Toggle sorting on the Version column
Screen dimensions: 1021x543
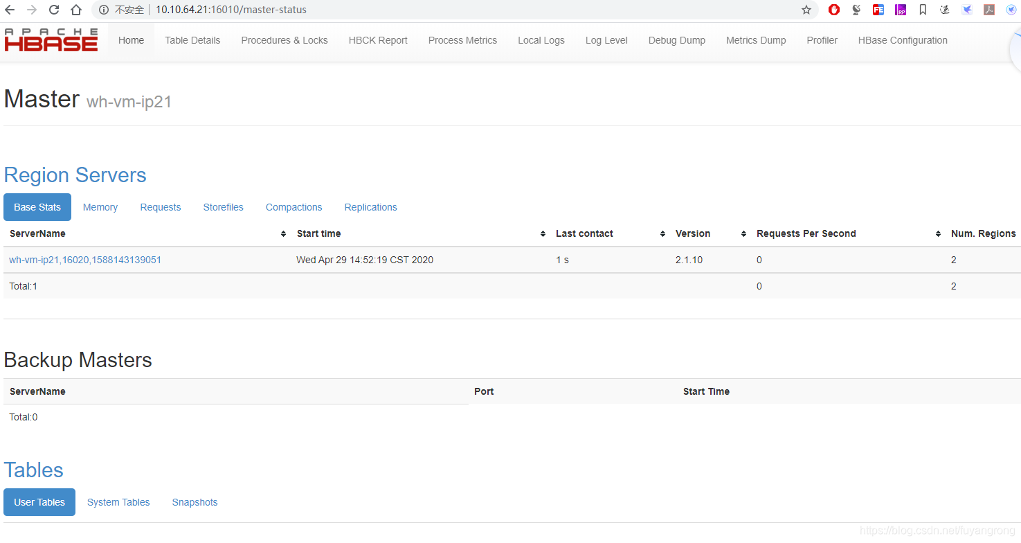[743, 233]
